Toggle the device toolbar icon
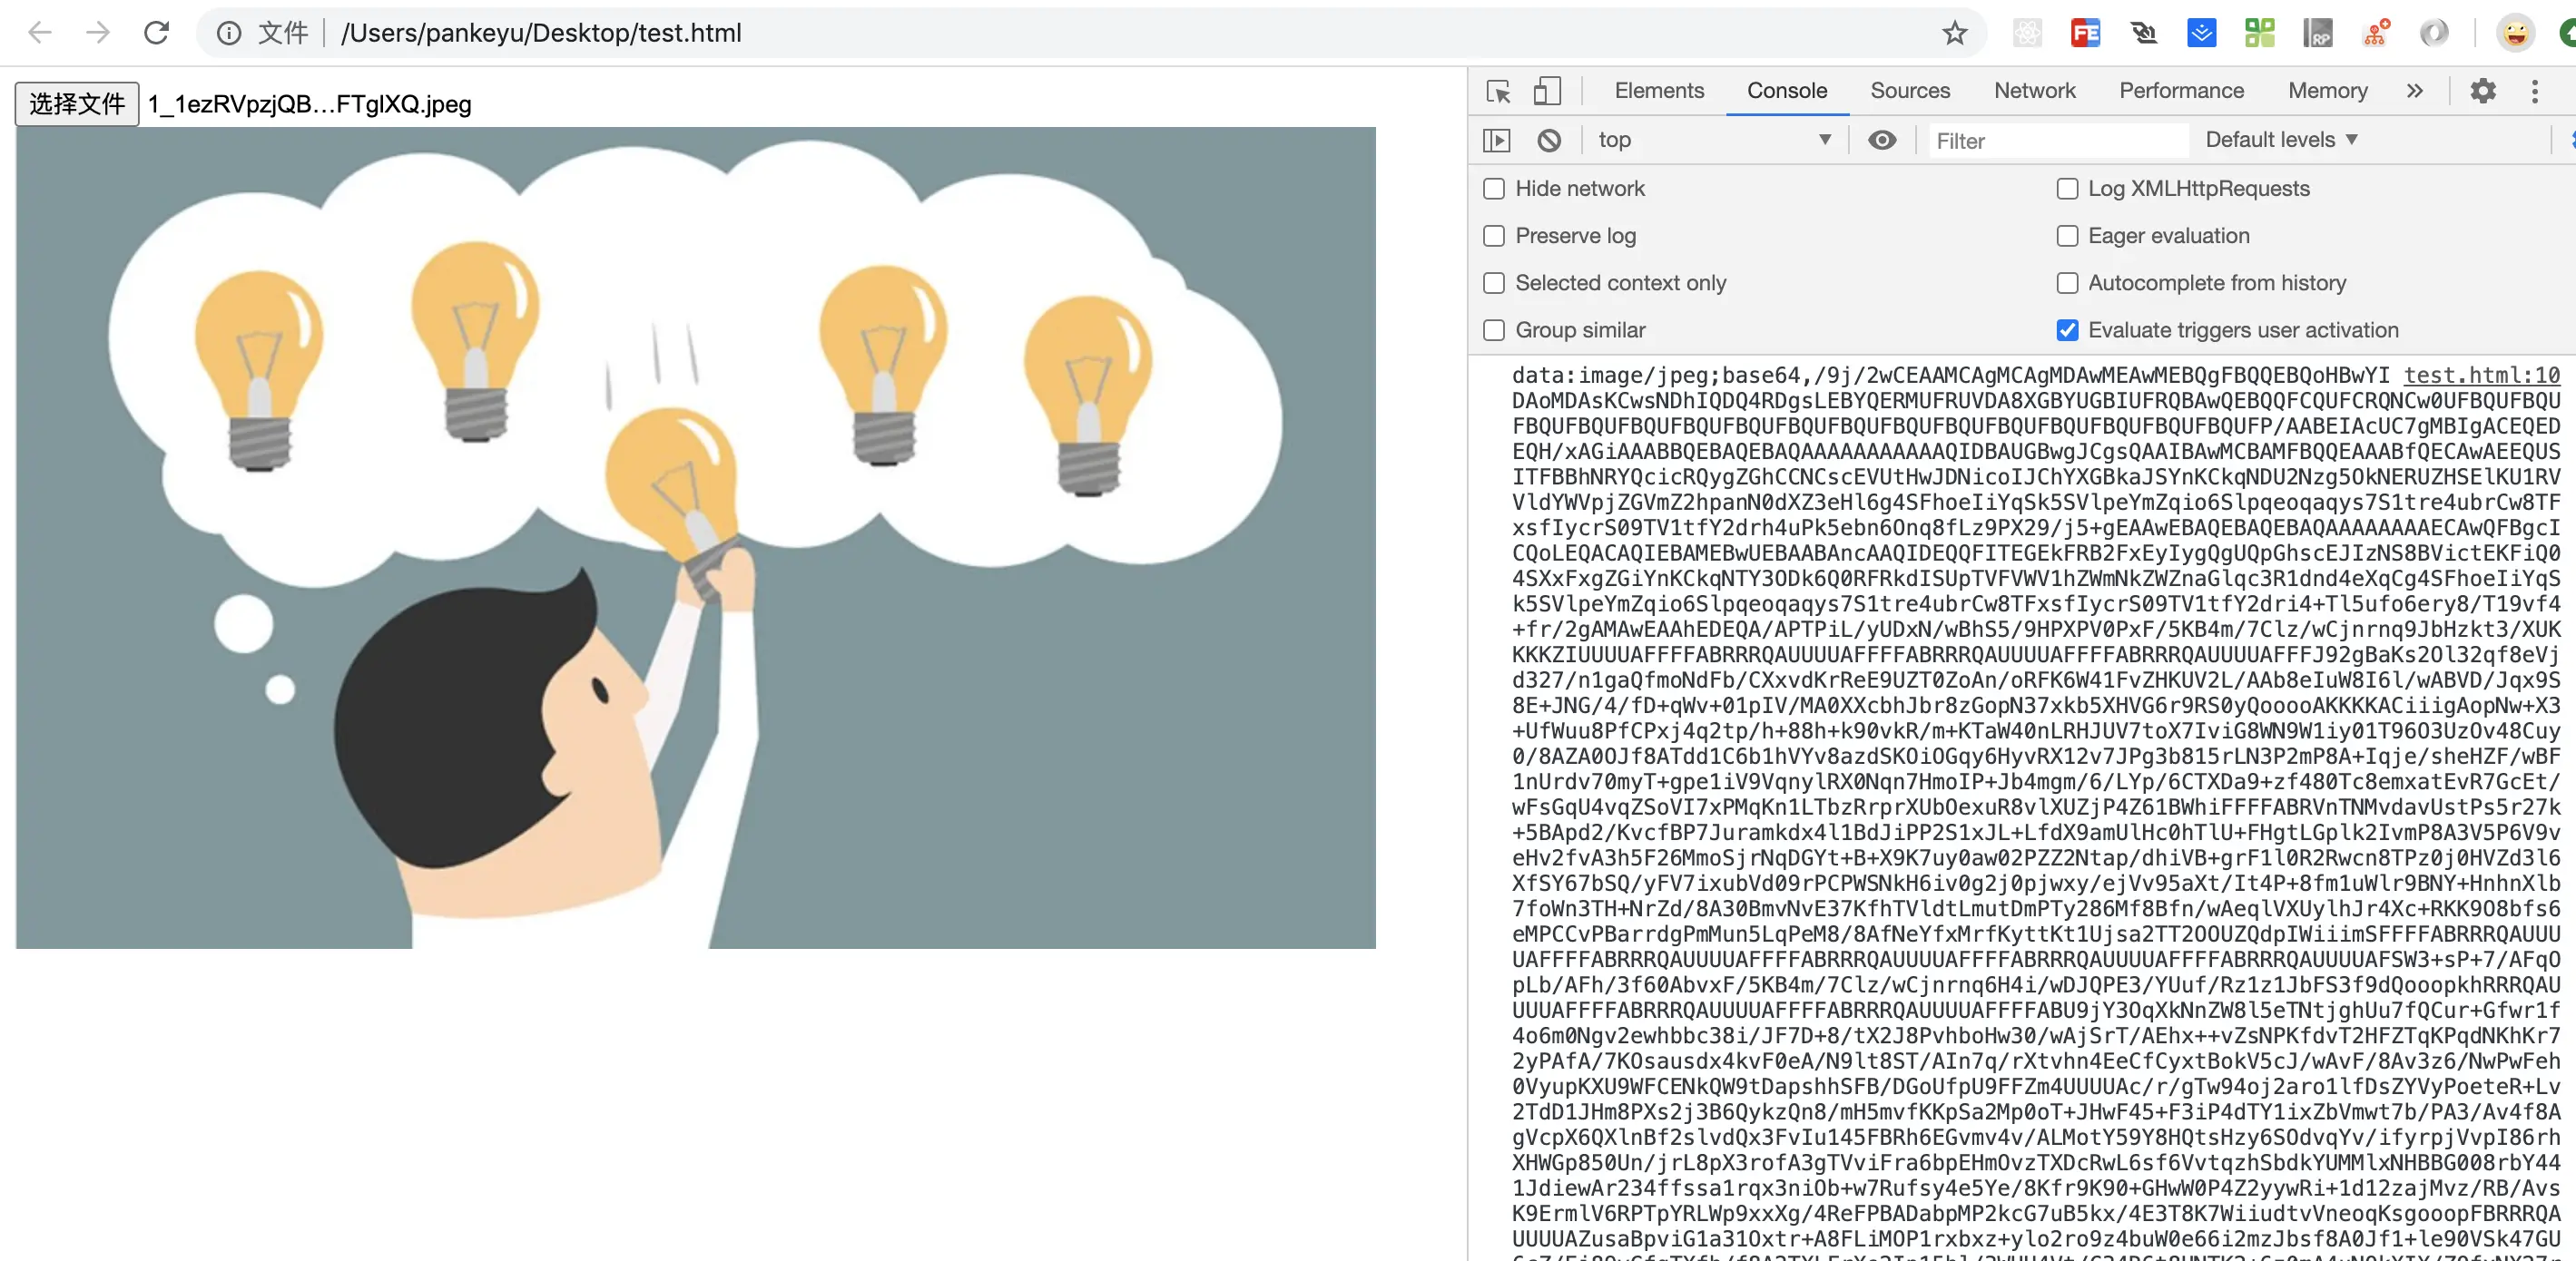 pos(1547,91)
